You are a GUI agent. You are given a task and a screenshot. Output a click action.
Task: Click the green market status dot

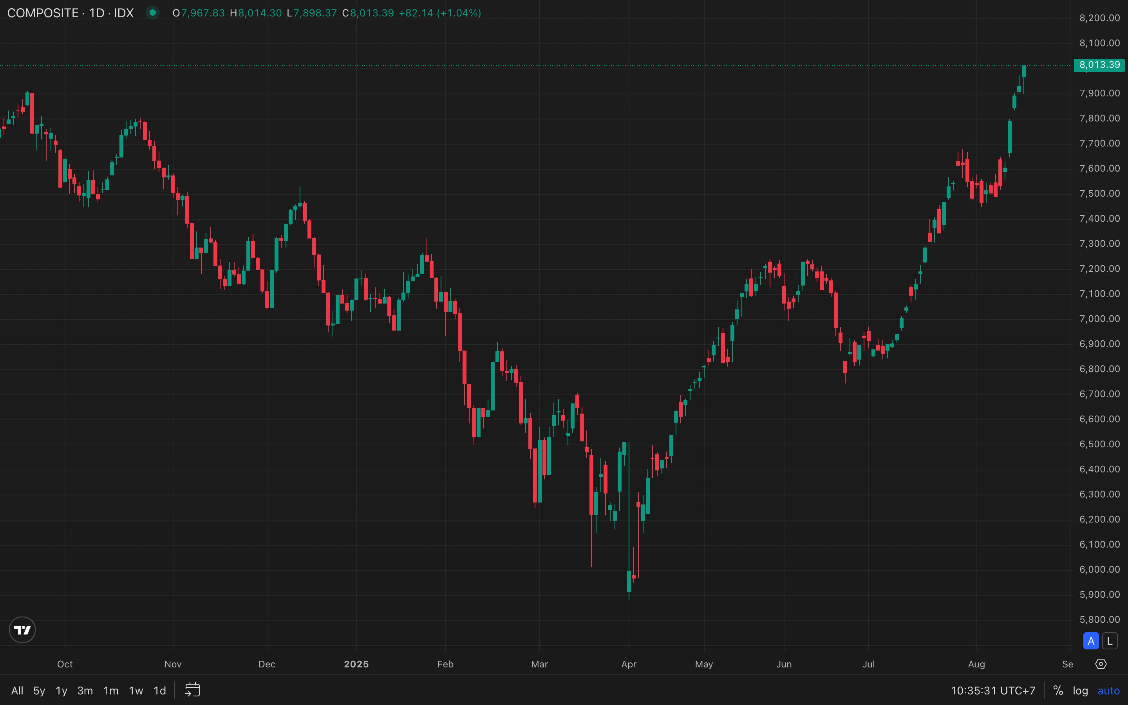click(x=152, y=13)
